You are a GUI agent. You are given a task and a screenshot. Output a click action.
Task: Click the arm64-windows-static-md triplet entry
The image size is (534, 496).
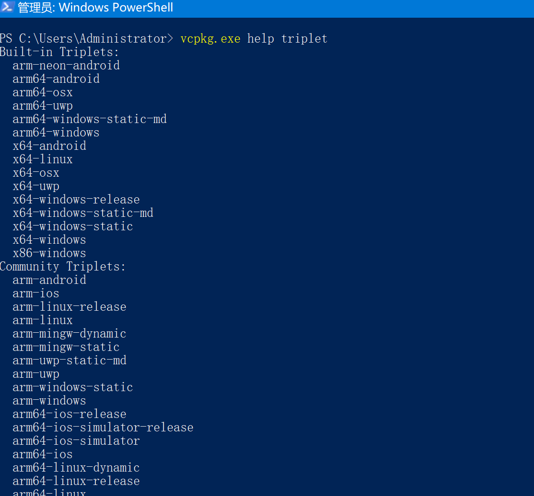90,119
